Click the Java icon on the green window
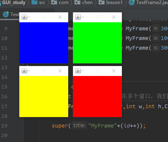Viewport: 168px width, 142px height. tap(78, 17)
